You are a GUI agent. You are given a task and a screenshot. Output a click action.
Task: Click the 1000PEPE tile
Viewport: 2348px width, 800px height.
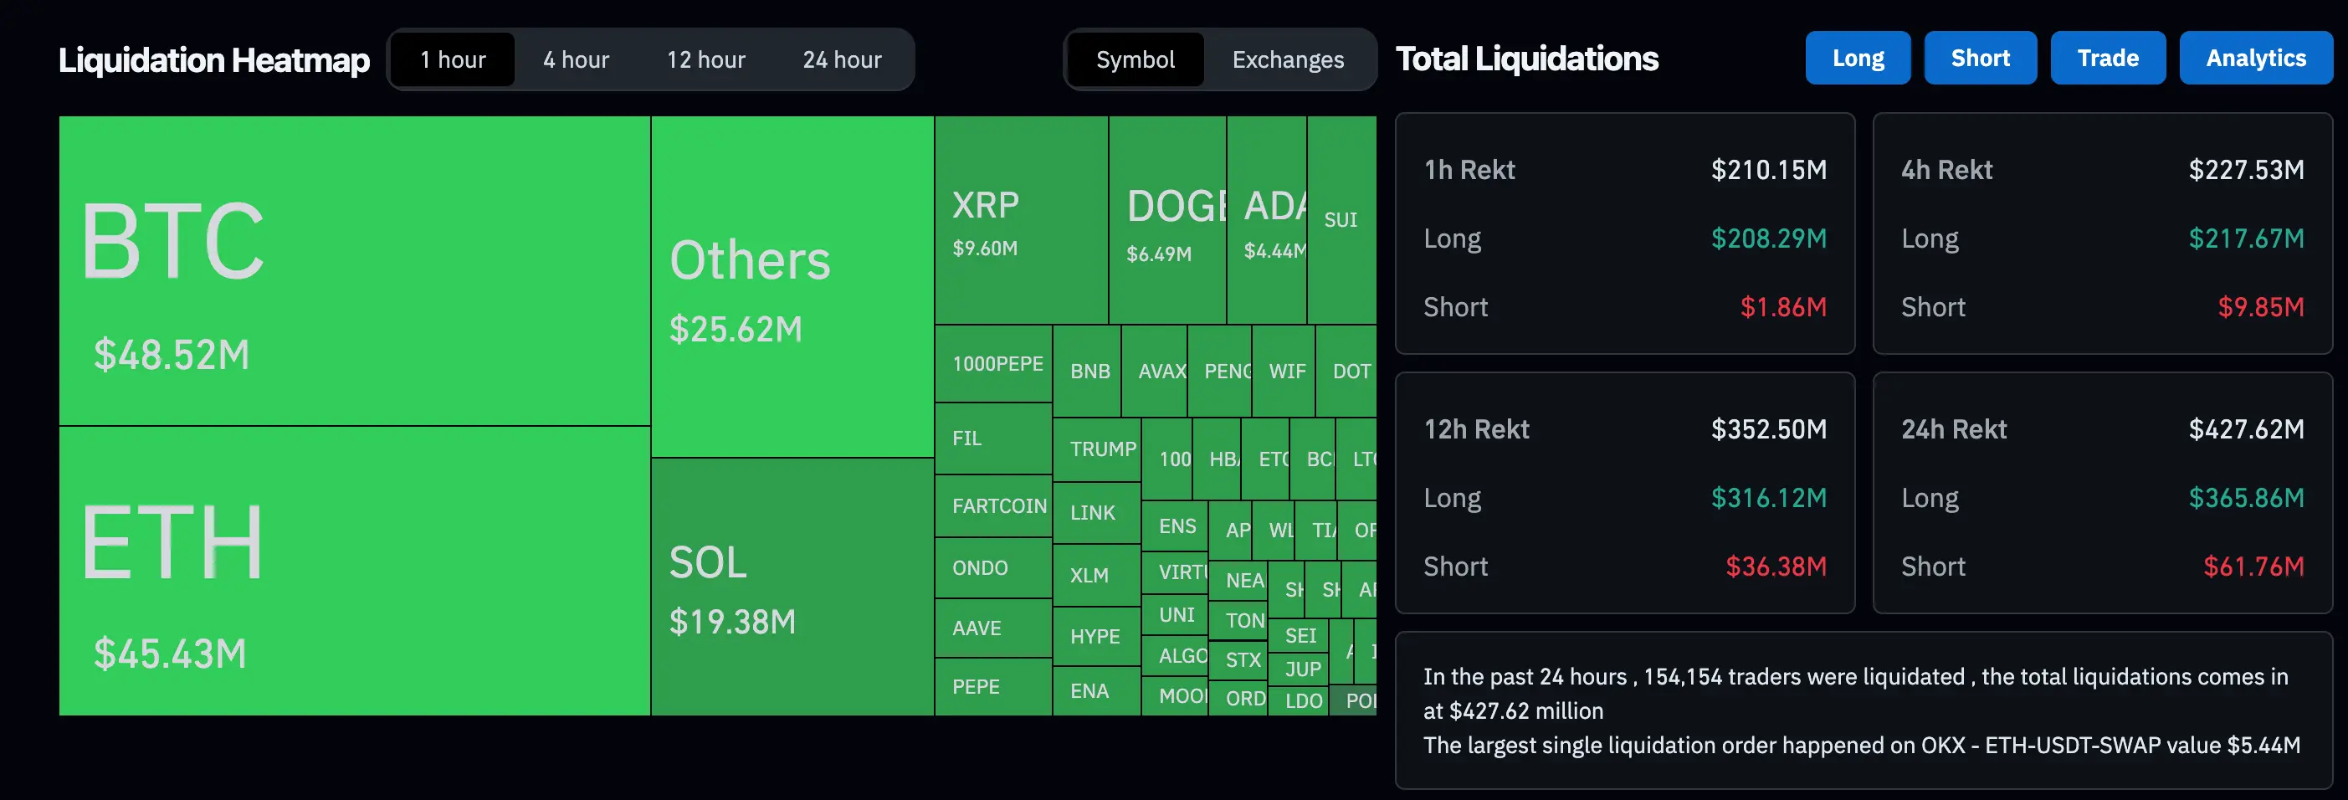point(993,362)
